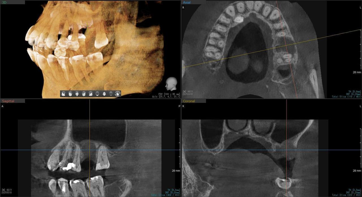Click the fifth head orientation icon from left
362x197 pixels.
pyautogui.click(x=90, y=94)
